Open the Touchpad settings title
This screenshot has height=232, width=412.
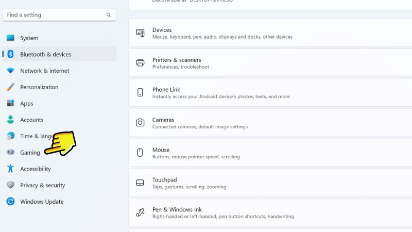pos(164,179)
